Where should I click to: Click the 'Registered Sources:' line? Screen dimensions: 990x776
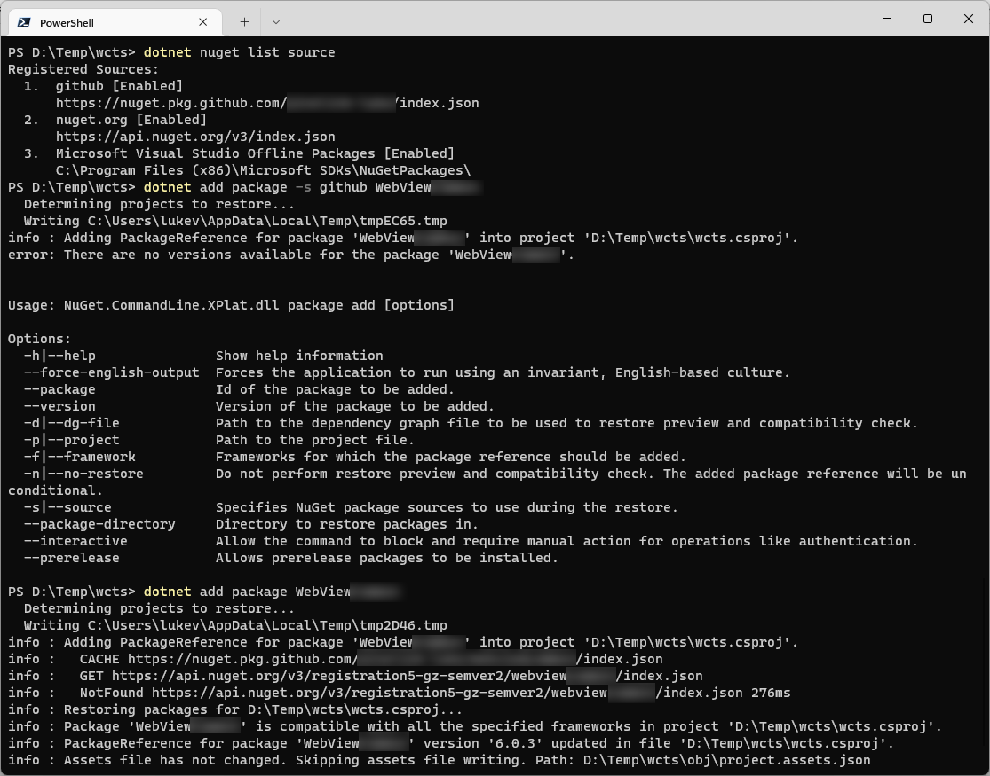click(83, 69)
